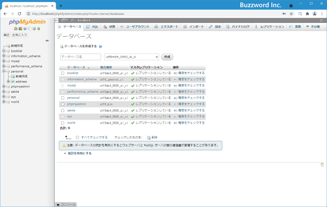
Task: Click the browser bookmark star icon
Action: [x=292, y=13]
